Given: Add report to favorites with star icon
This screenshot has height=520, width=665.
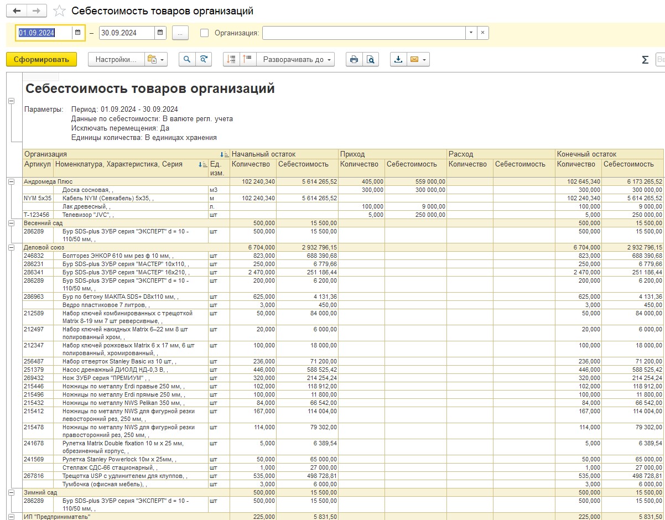Looking at the screenshot, I should coord(59,11).
